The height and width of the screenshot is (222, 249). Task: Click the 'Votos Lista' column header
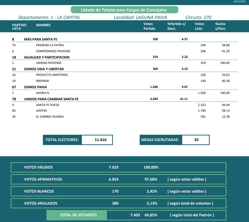pyautogui.click(x=199, y=26)
